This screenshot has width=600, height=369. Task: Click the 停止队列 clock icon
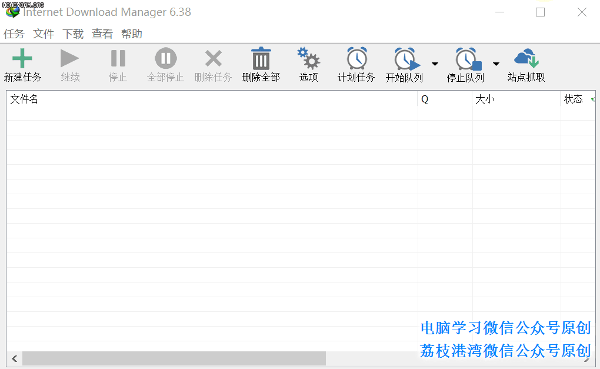click(468, 59)
